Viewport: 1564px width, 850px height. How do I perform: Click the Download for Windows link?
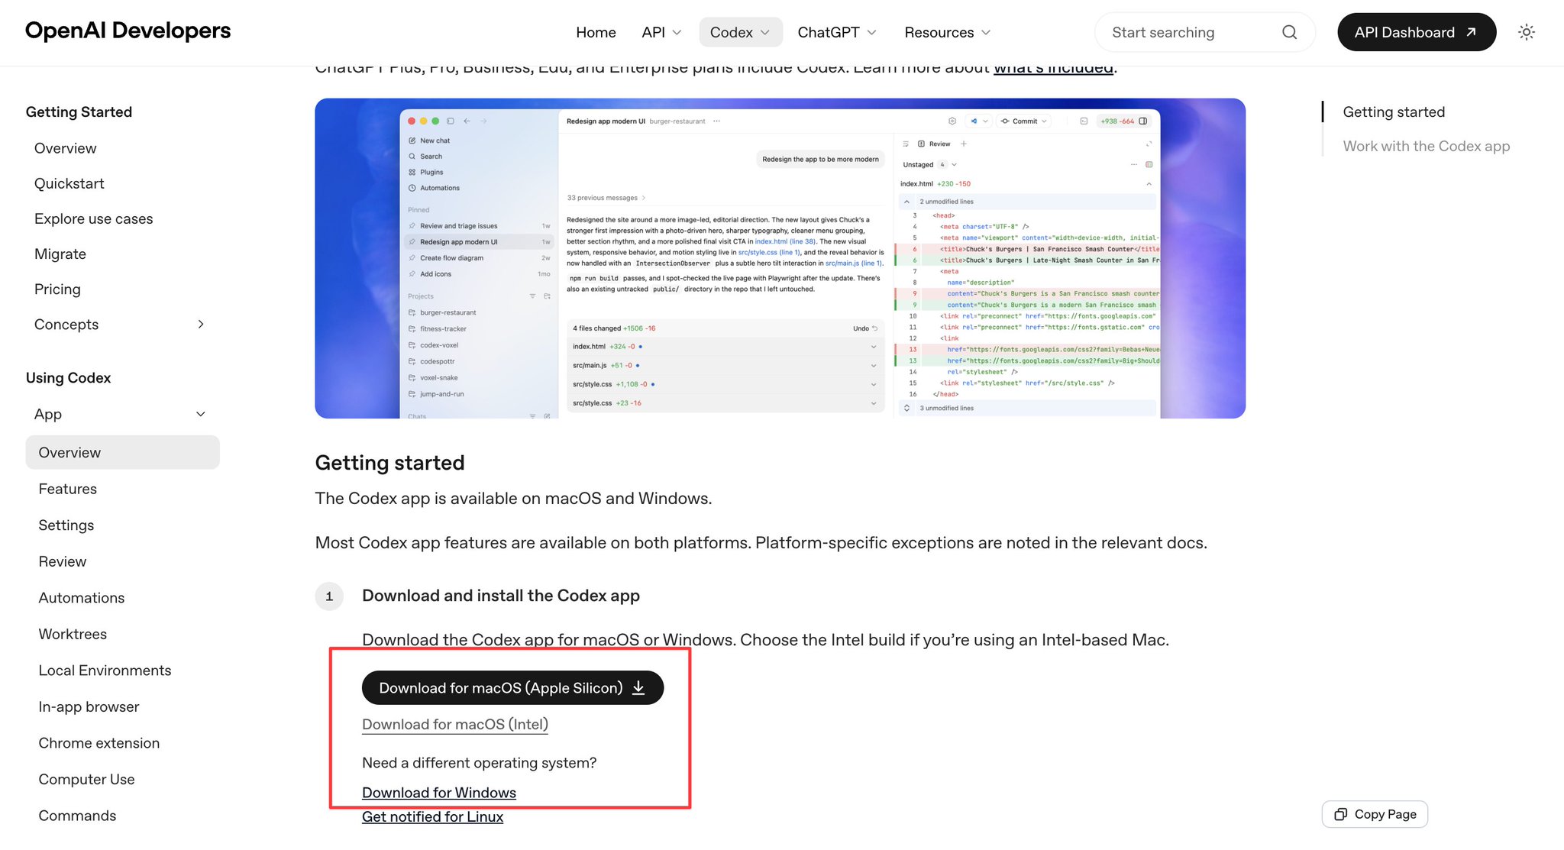tap(439, 793)
